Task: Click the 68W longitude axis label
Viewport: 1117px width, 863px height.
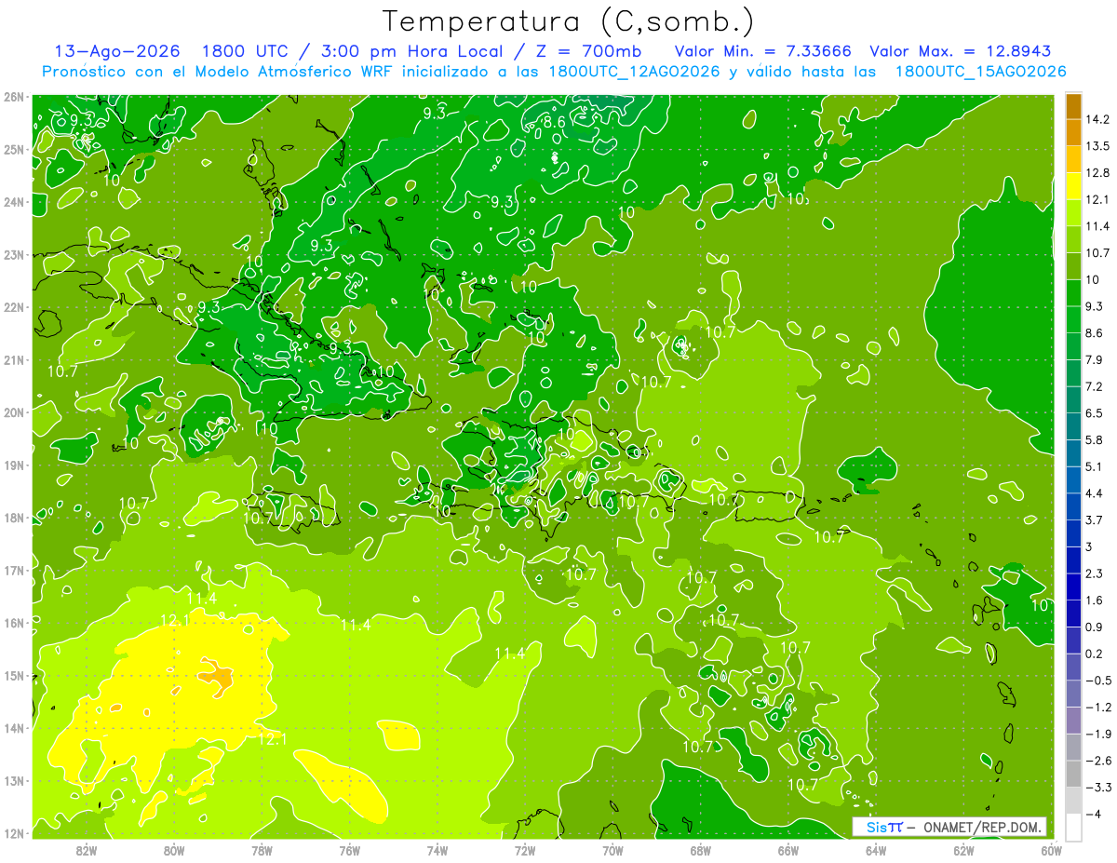Action: point(701,850)
